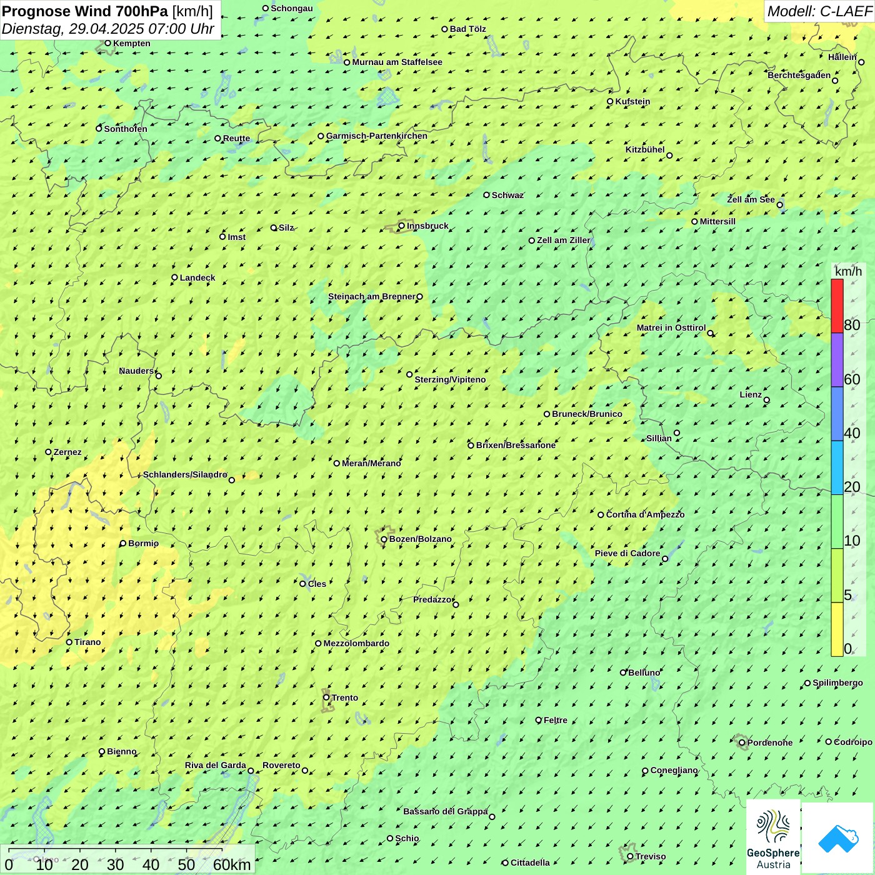Click the 'Nauders' label
The width and height of the screenshot is (875, 875).
pyautogui.click(x=136, y=371)
